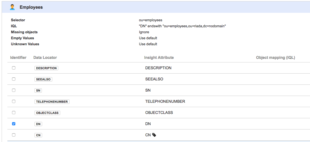Enable identifier checkbox for DESCRIPTION row
This screenshot has height=142, width=310.
[14, 68]
